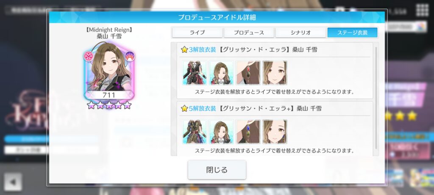This screenshot has height=195, width=434.
Task: Click the red earring accessory icon
Action: (248, 73)
